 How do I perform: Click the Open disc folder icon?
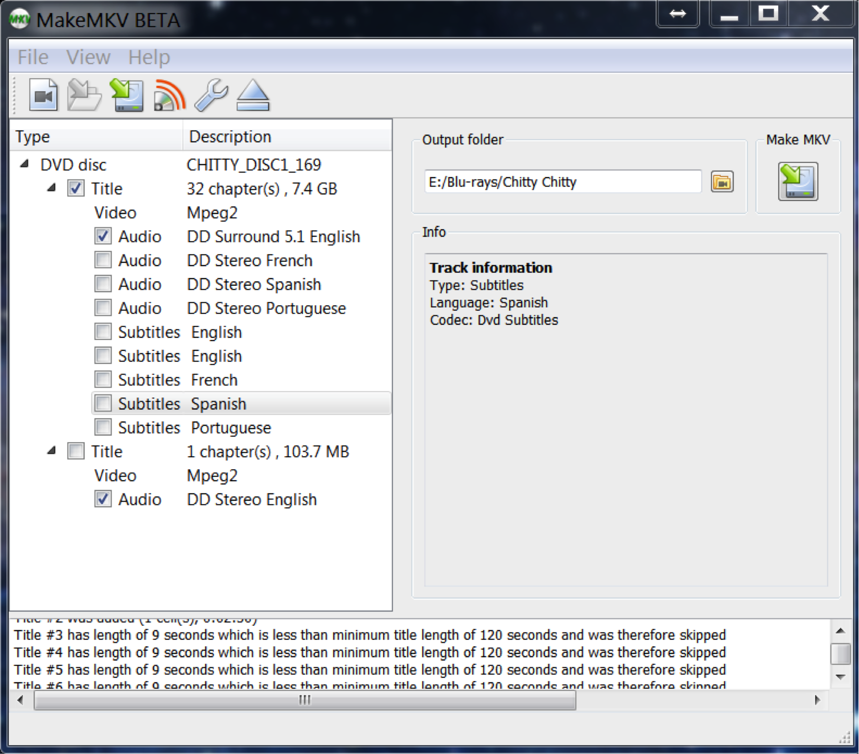[x=84, y=95]
